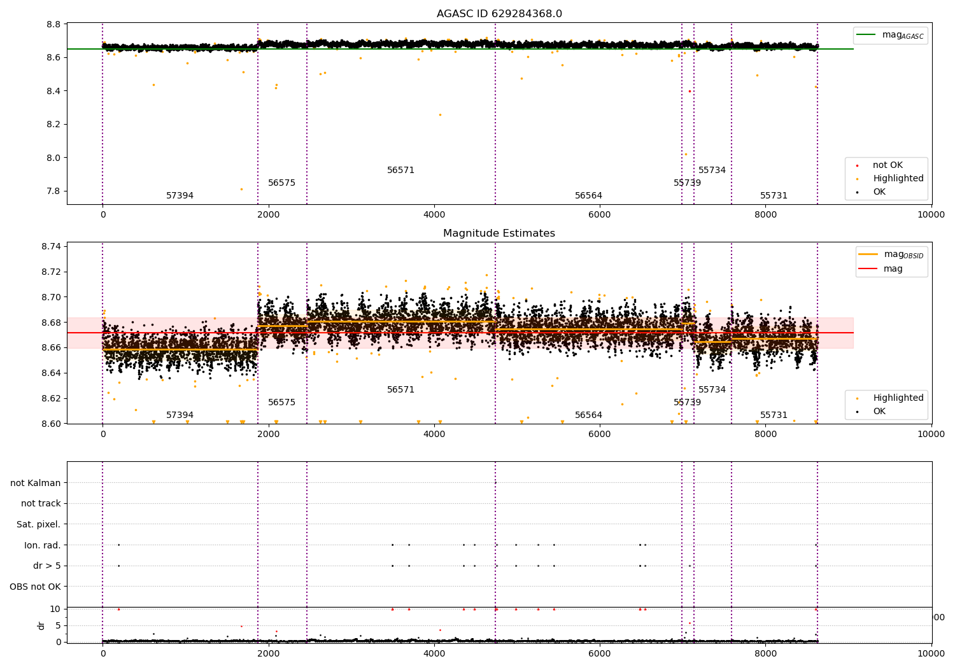Image resolution: width=955 pixels, height=668 pixels.
Task: Click OBSID label 56575 in top plot
Action: [281, 183]
